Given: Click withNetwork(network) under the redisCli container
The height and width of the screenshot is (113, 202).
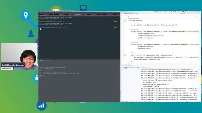Looking at the screenshot, I should (145, 46).
